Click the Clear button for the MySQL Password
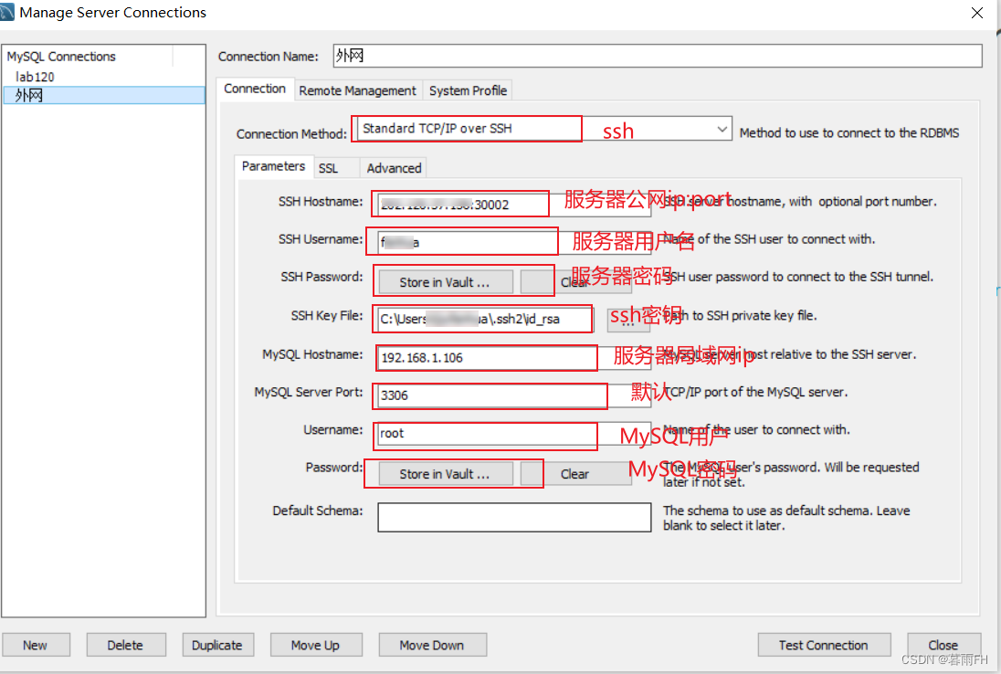Image resolution: width=1001 pixels, height=674 pixels. pos(577,473)
